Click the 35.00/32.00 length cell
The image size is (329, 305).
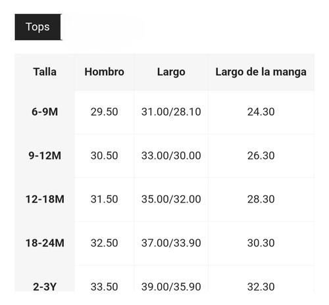171,199
